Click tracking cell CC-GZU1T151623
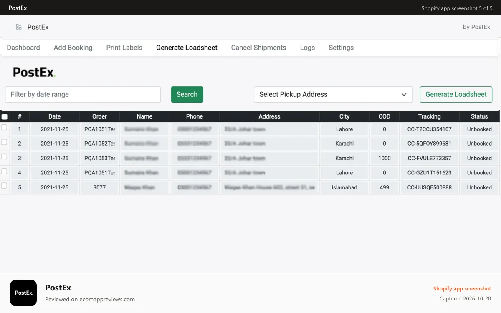Image resolution: width=501 pixels, height=313 pixels. click(x=429, y=173)
